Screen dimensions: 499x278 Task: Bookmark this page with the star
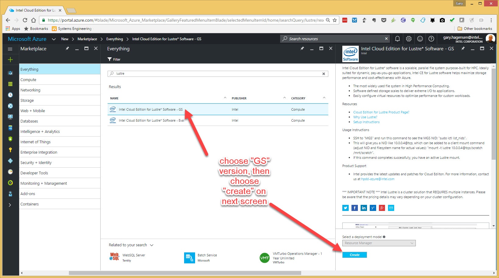click(x=335, y=20)
